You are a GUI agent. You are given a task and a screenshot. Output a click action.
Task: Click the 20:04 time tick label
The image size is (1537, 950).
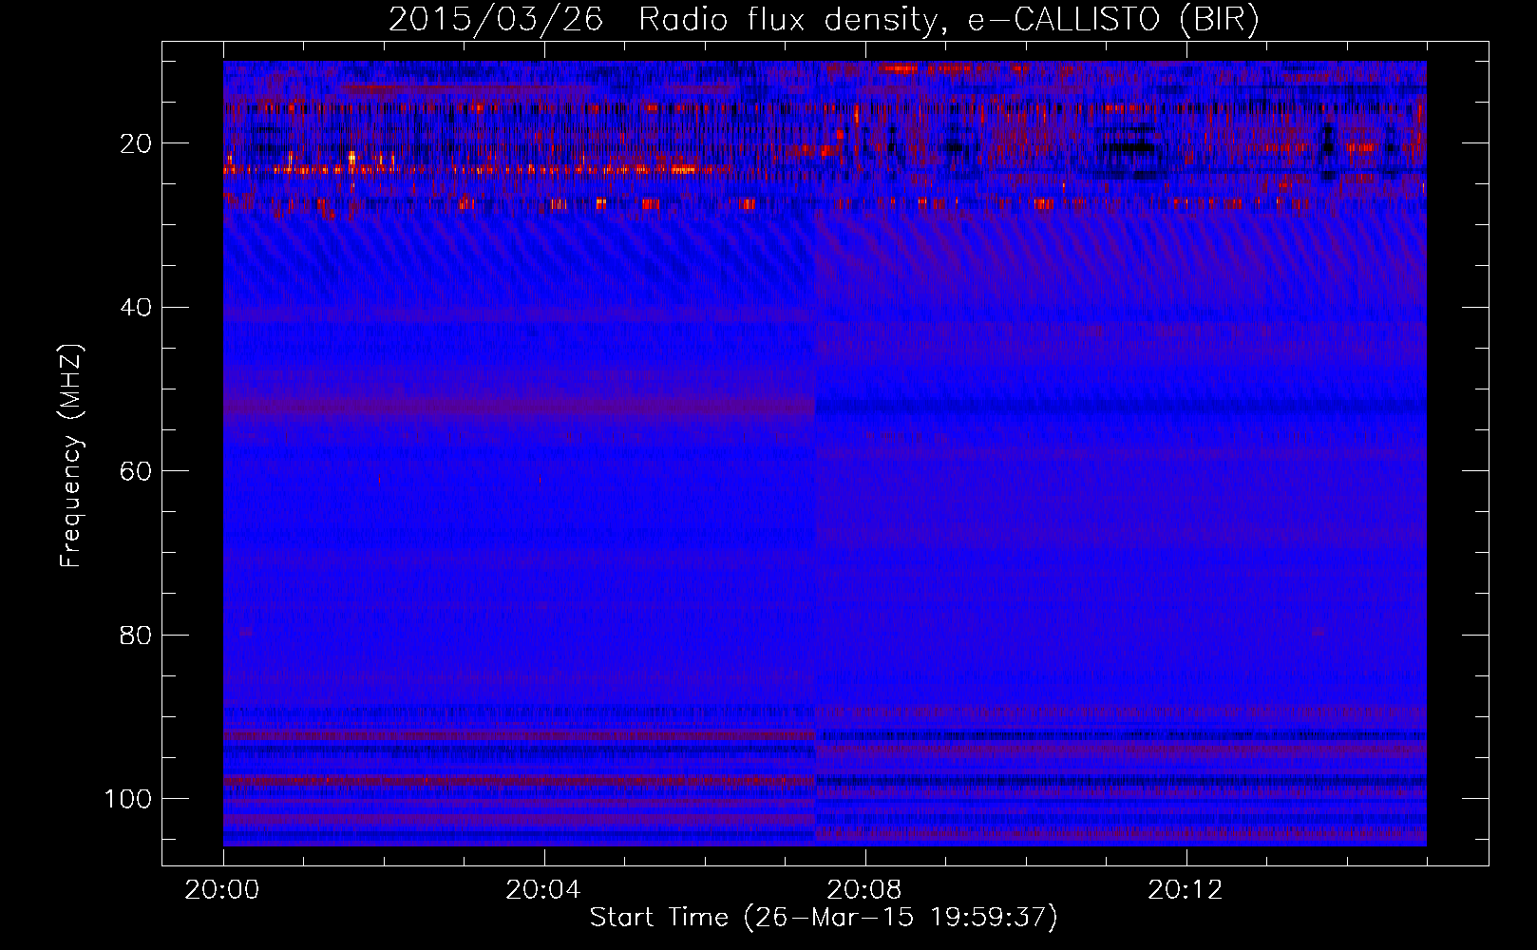point(544,890)
